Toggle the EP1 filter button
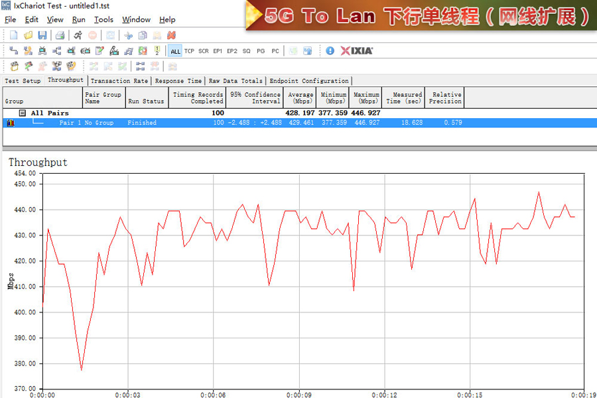The image size is (597, 398). (x=218, y=51)
